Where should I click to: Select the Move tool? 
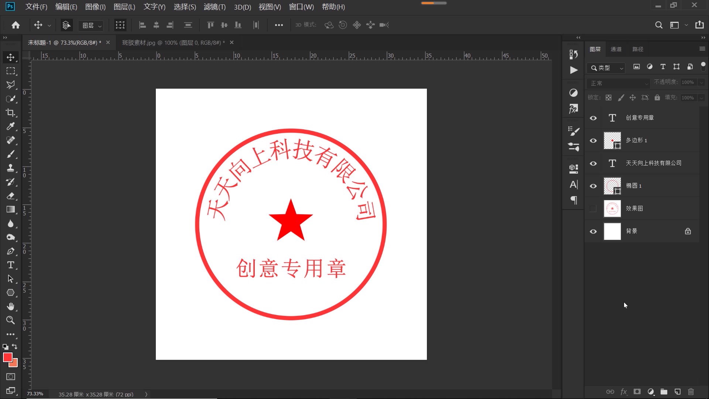(11, 57)
